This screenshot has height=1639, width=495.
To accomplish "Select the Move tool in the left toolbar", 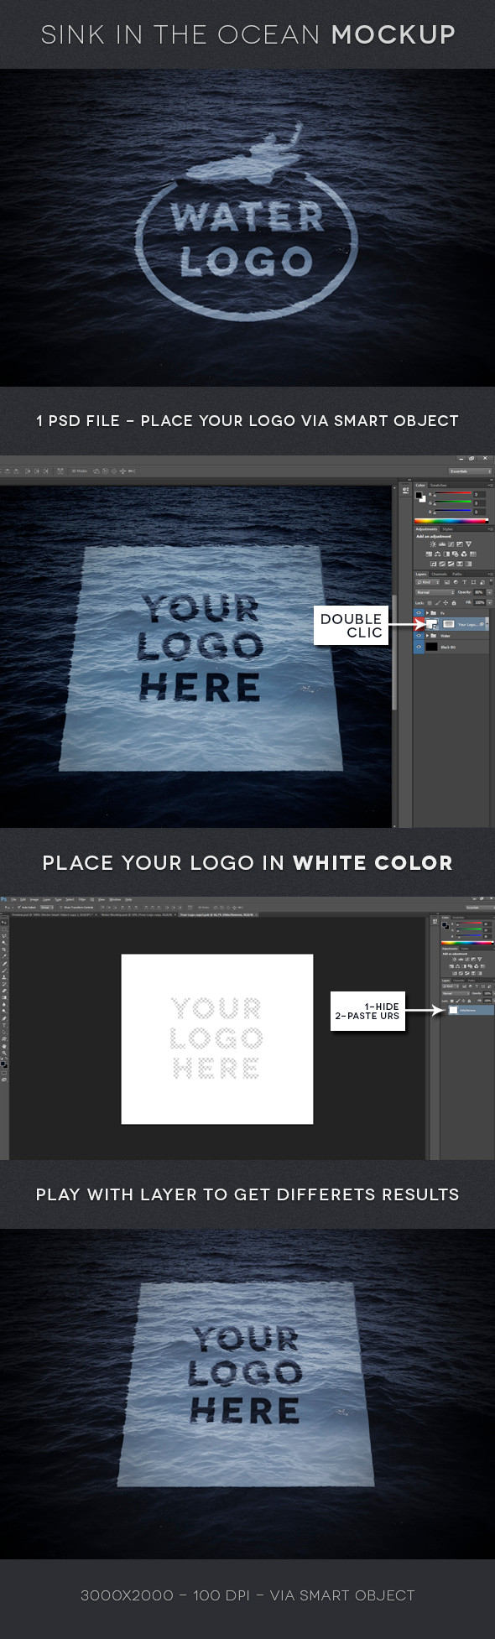I will [4, 923].
